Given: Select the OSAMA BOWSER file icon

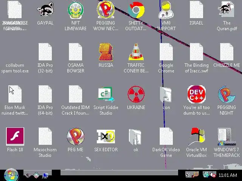Looking at the screenshot, I should tap(76, 52).
